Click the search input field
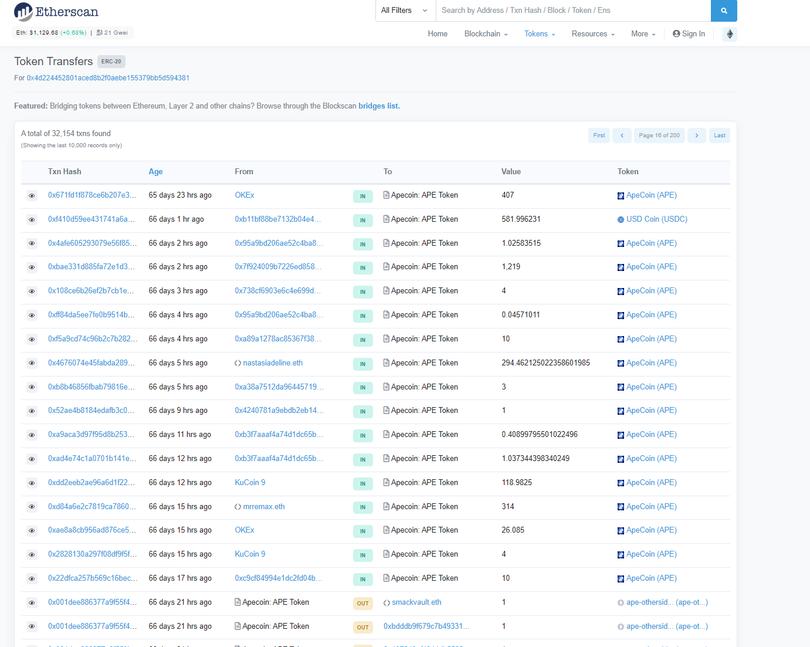The width and height of the screenshot is (810, 647). pos(573,11)
